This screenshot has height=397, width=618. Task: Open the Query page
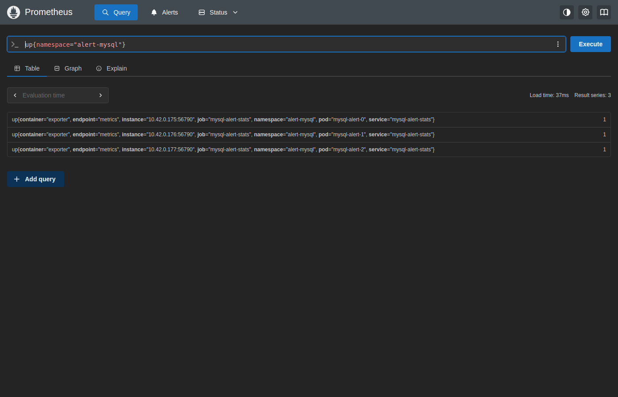pos(116,12)
